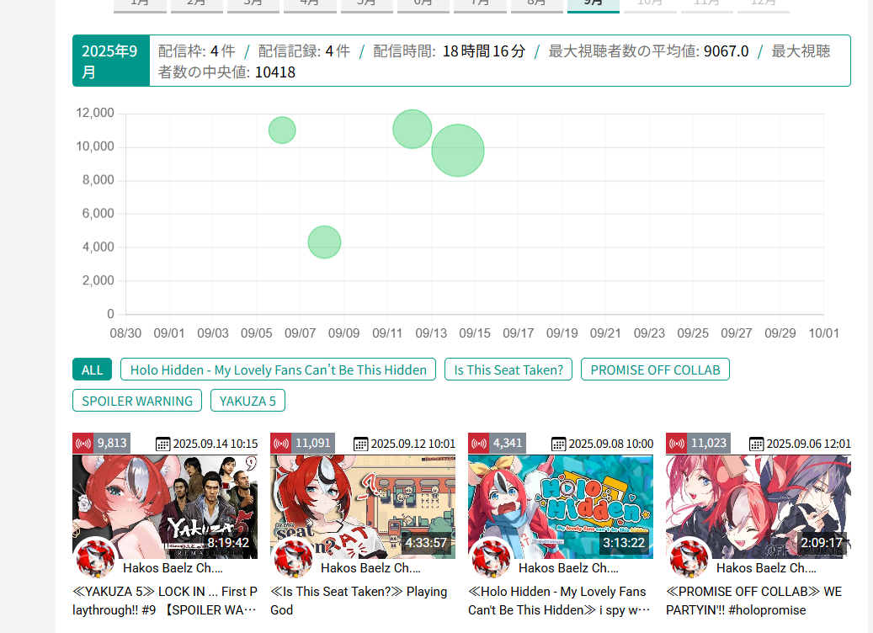Open Holo Hidden i spy stream title

(559, 601)
